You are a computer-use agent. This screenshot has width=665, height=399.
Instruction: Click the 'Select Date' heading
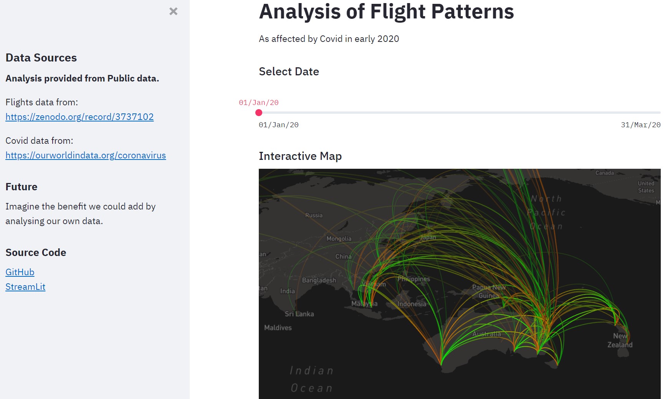coord(289,71)
